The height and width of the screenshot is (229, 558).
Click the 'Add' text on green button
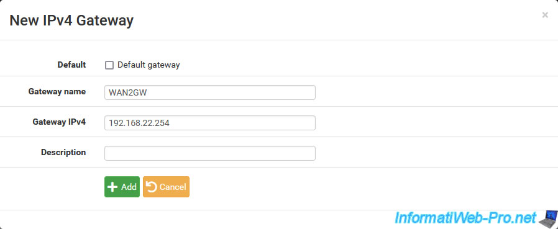click(129, 187)
